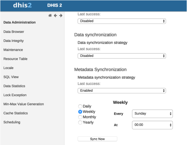The image size is (187, 145).
Task: Open the Every Sunday day dropdown
Action: (152, 114)
